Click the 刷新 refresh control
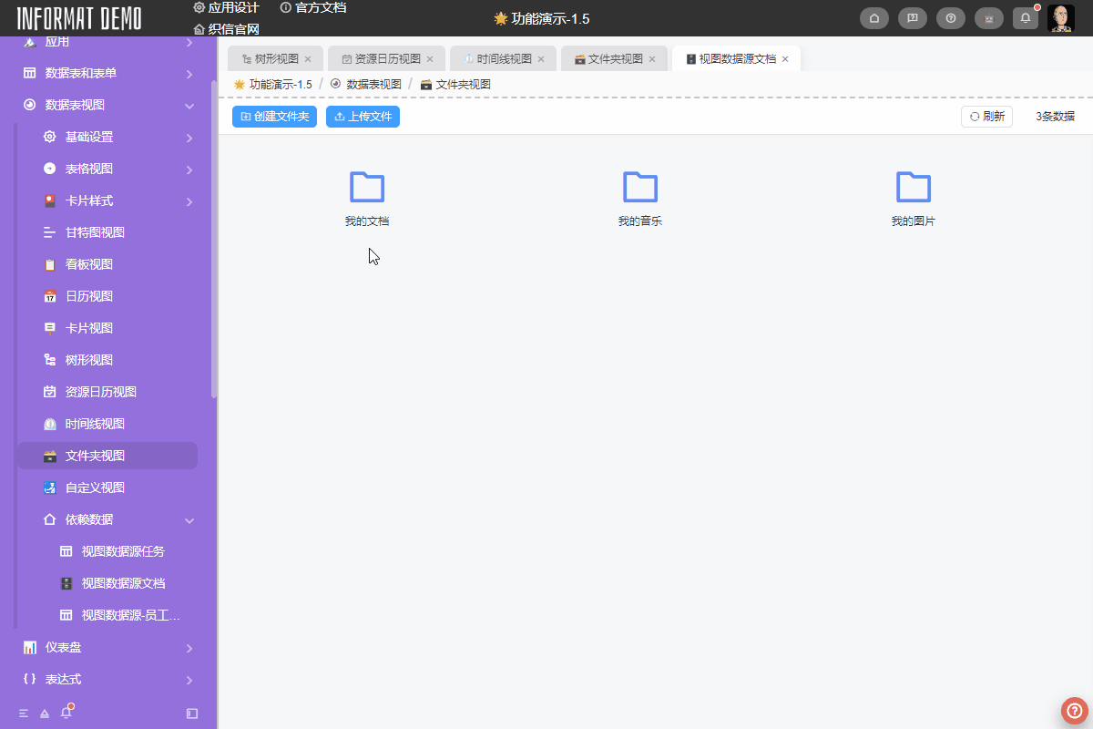This screenshot has width=1093, height=729. tap(986, 116)
